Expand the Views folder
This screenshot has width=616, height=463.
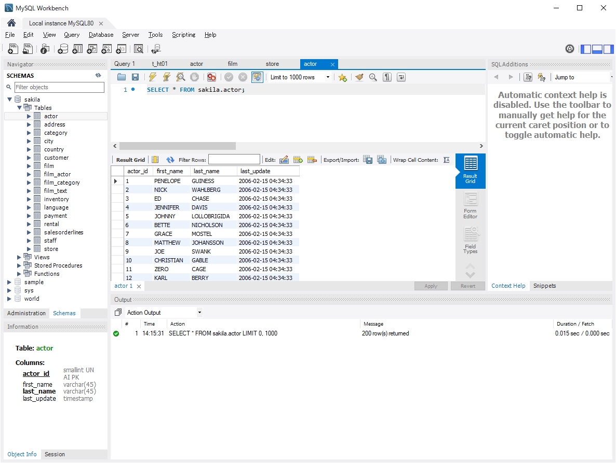pos(19,257)
